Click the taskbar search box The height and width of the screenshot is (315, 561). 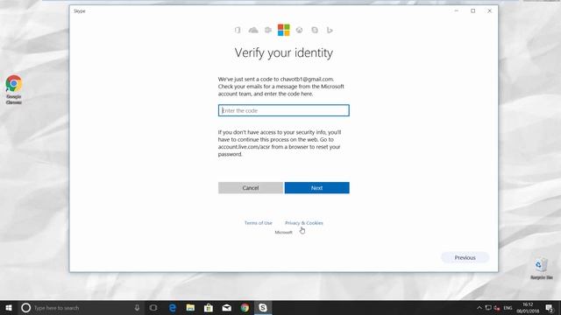click(x=81, y=307)
